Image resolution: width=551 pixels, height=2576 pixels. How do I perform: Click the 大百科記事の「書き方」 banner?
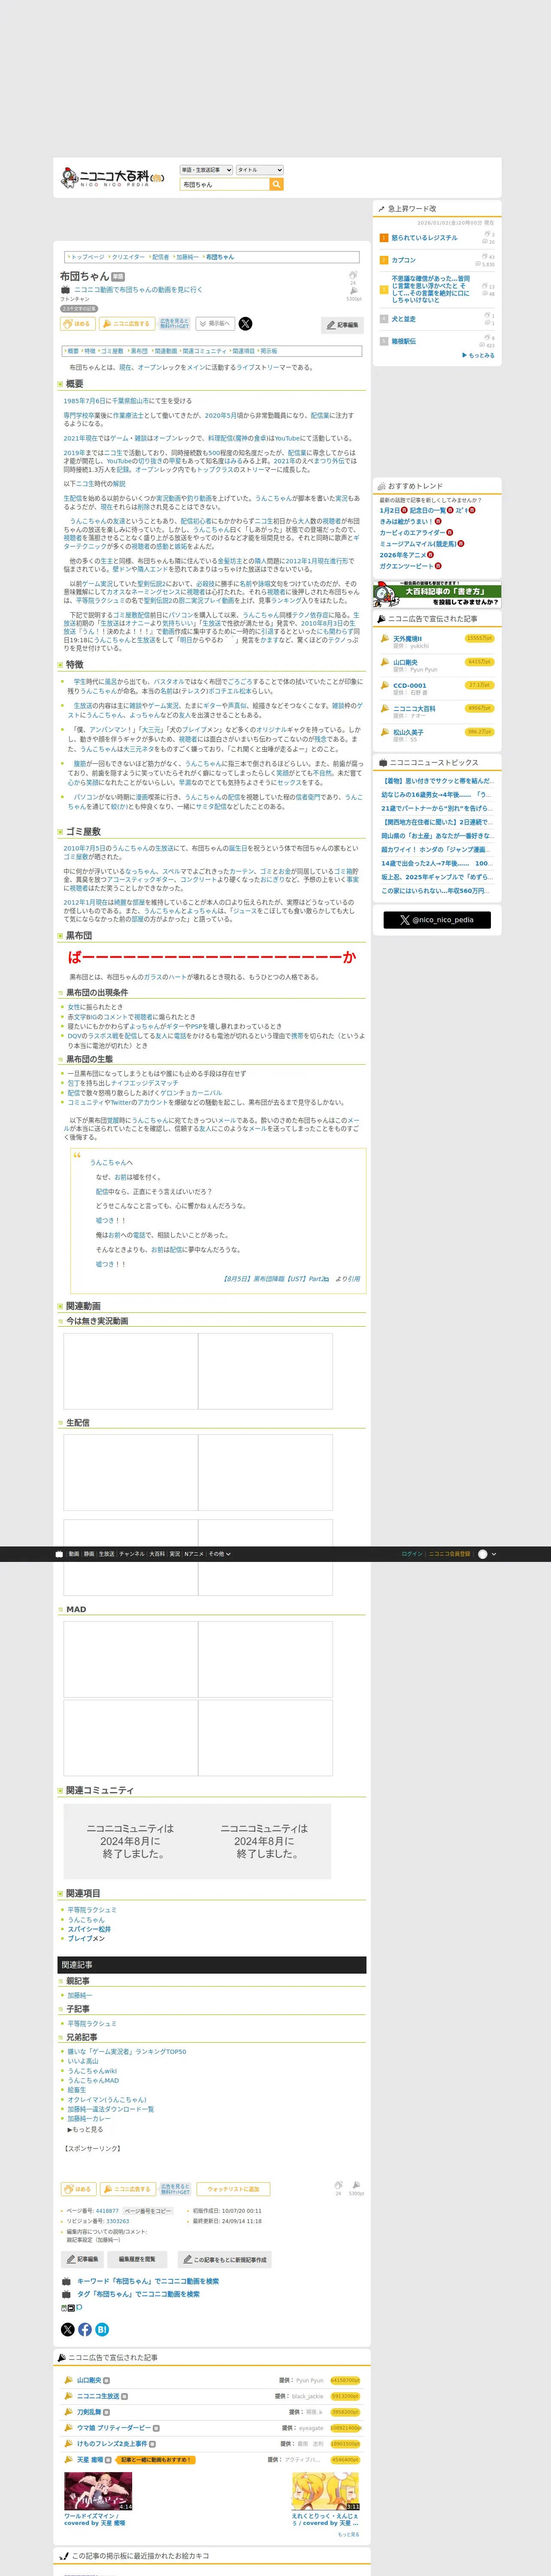pyautogui.click(x=437, y=594)
